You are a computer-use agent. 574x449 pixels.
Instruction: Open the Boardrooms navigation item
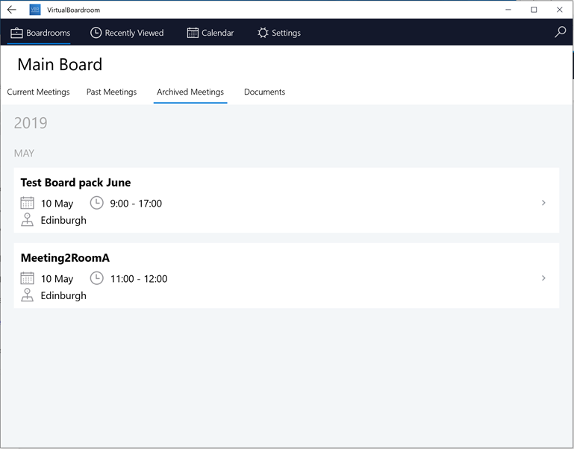40,33
